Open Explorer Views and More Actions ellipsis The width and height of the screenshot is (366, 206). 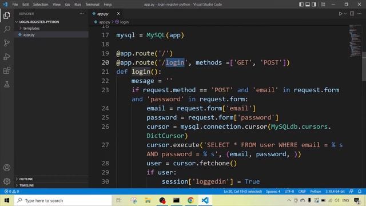click(x=82, y=14)
